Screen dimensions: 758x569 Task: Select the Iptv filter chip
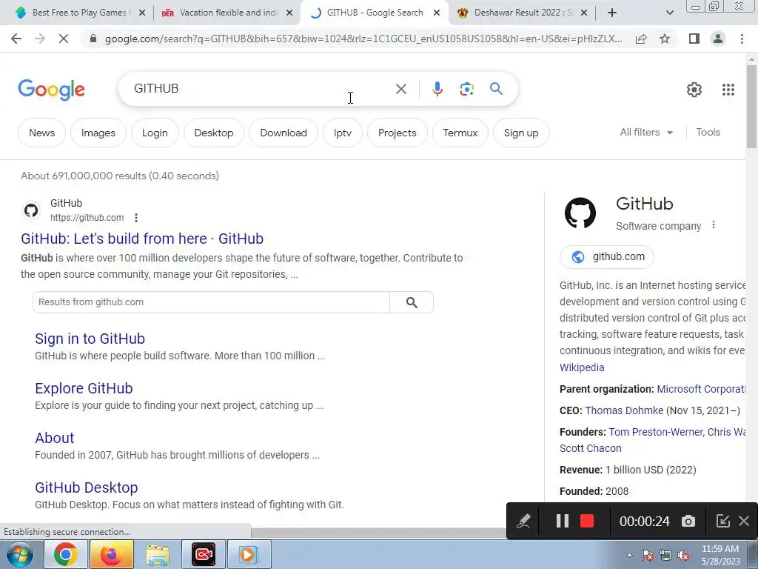point(342,133)
